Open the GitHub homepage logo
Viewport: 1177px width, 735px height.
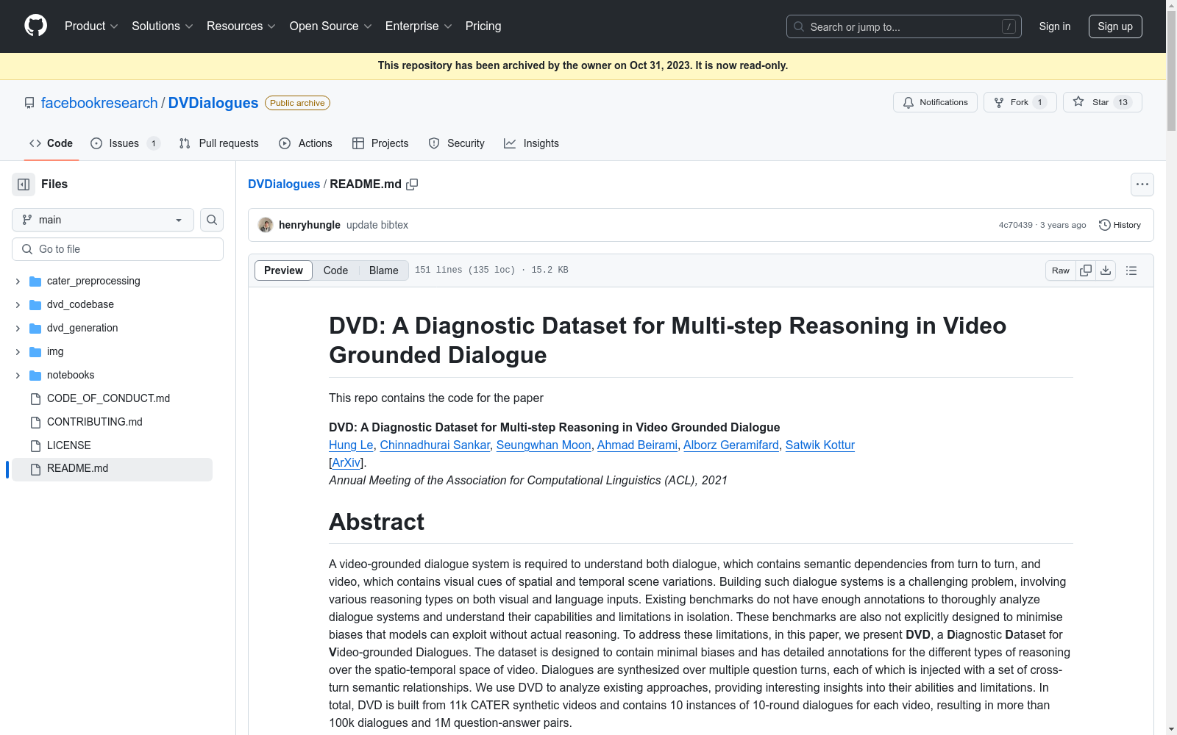35,26
